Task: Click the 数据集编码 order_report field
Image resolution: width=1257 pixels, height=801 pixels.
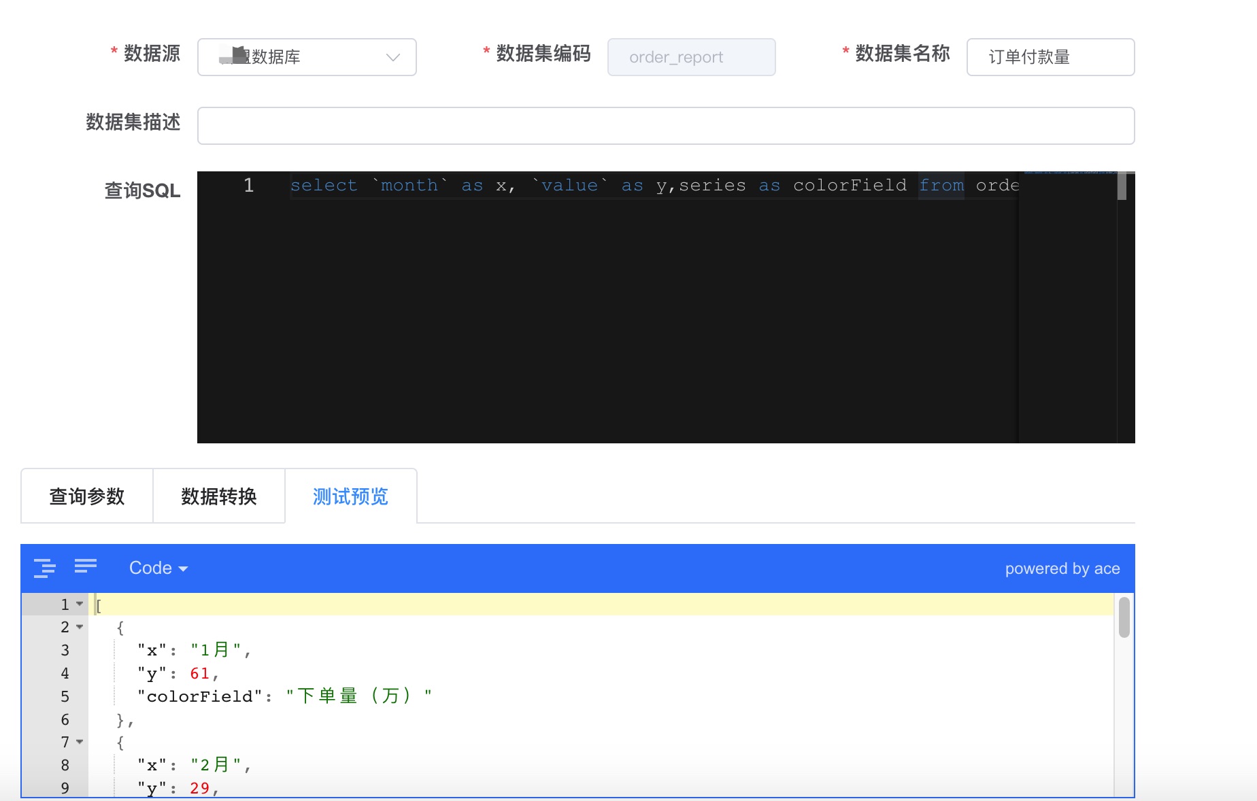Action: tap(691, 57)
